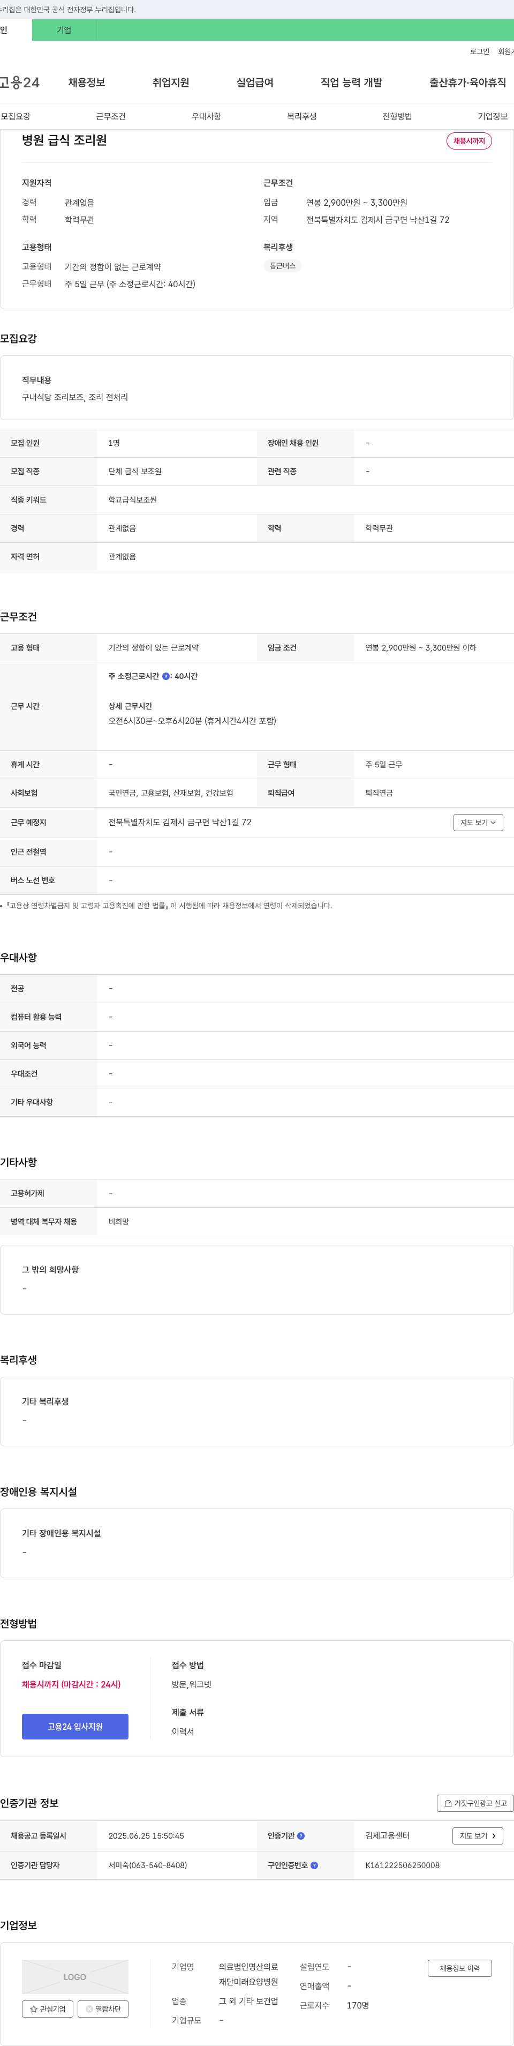The height and width of the screenshot is (2046, 514).
Task: Click the 거짓구인광고 신고 button
Action: coord(475,1803)
